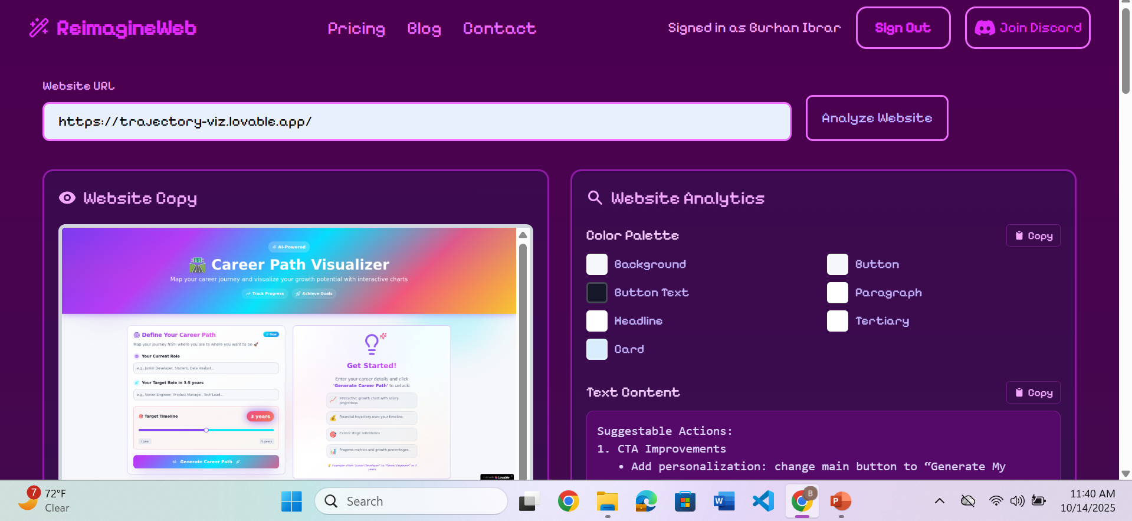
Task: Click the battery status tray icon
Action: 1039,501
